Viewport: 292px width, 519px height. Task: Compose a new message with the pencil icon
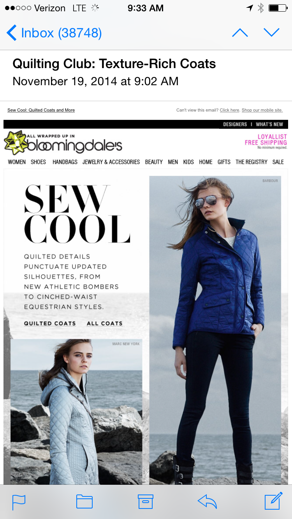[273, 501]
